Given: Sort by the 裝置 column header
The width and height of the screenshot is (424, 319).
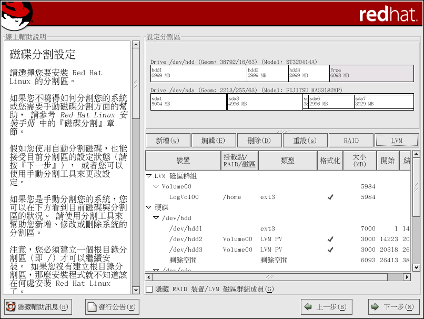Looking at the screenshot, I should click(x=183, y=161).
